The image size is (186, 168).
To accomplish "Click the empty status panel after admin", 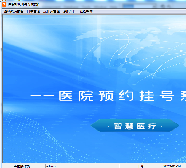I will 101,166.
